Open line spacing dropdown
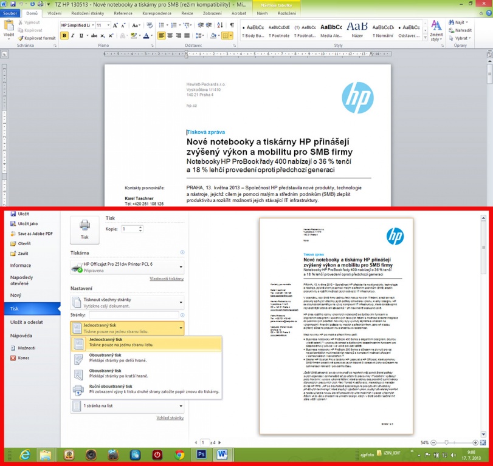 [x=199, y=36]
